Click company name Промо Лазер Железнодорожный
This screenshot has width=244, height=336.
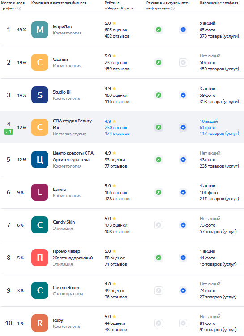pos(73,254)
